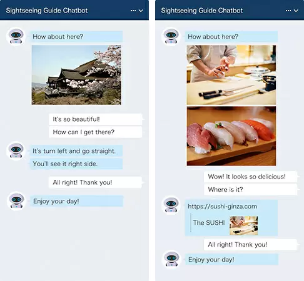This screenshot has width=304, height=281.
Task: Select the 'How can I get there?' message
Action: pos(96,132)
